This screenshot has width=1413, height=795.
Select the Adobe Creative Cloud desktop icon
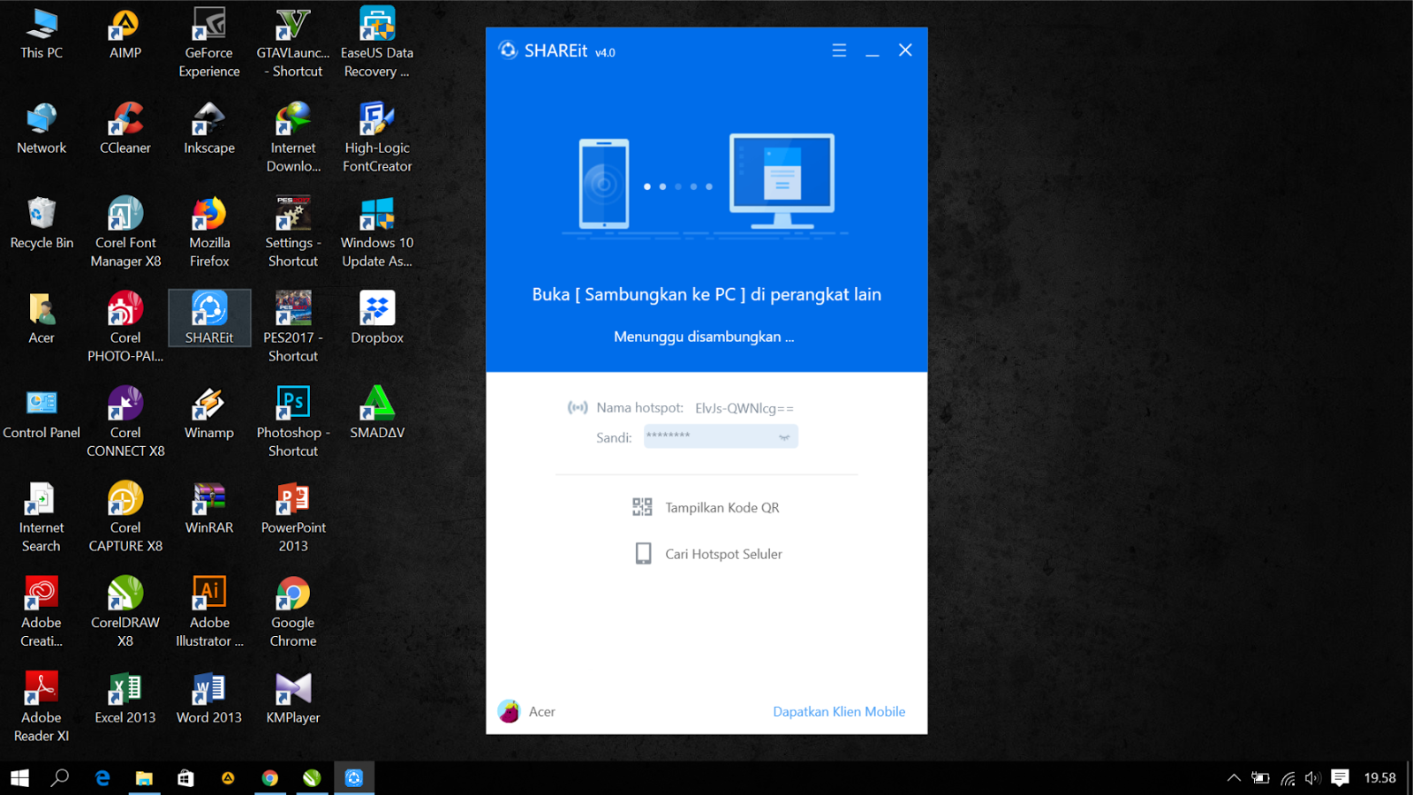(42, 612)
